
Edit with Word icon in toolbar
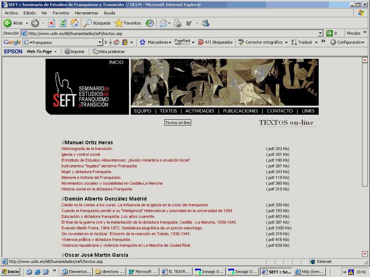click(189, 23)
